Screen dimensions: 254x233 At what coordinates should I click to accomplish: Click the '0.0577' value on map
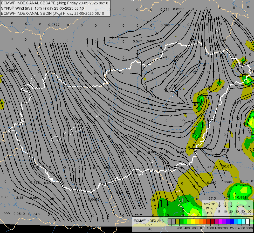54,25
